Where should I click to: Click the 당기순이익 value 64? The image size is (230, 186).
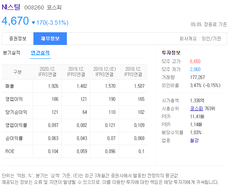[85, 112]
